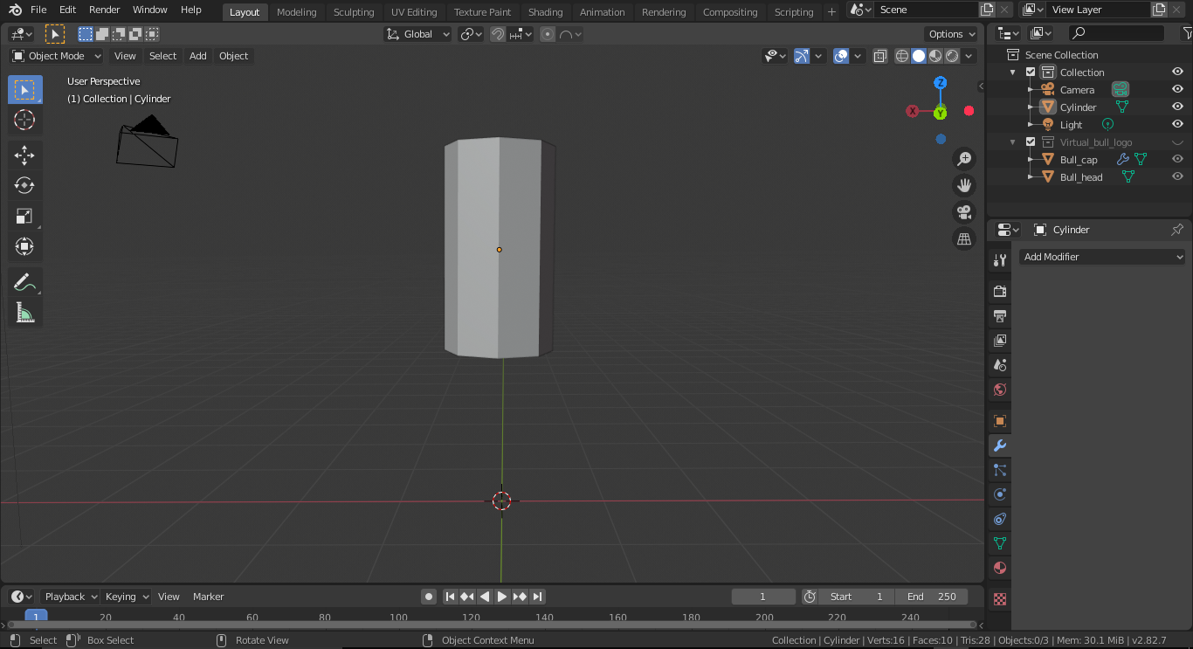The image size is (1193, 649).
Task: Open the viewport Add menu
Action: click(x=198, y=56)
